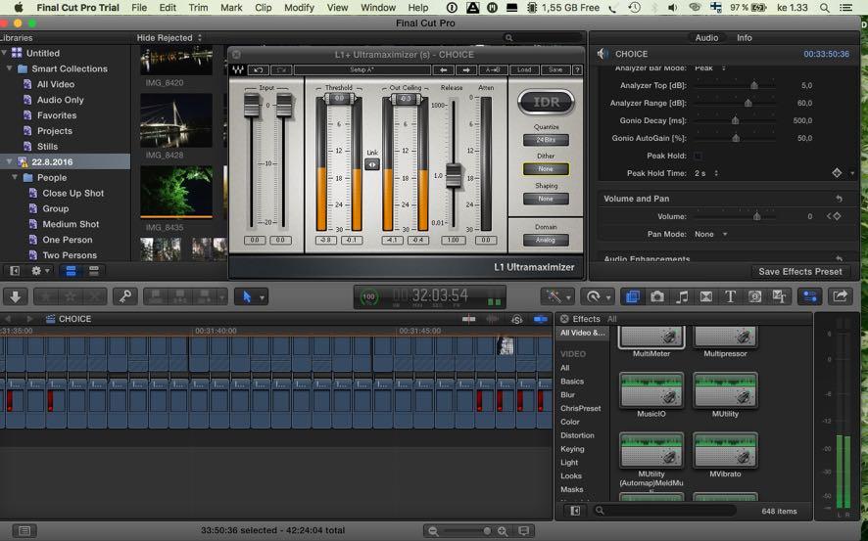The image size is (868, 541).
Task: Open the Trim menu
Action: [x=198, y=8]
